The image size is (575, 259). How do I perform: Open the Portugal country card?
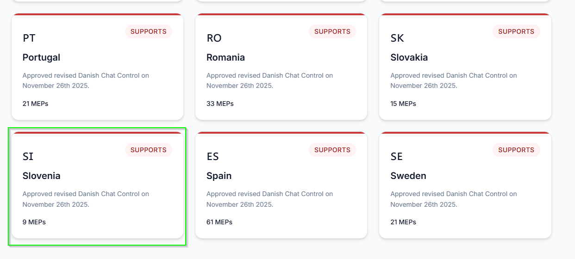pos(97,67)
